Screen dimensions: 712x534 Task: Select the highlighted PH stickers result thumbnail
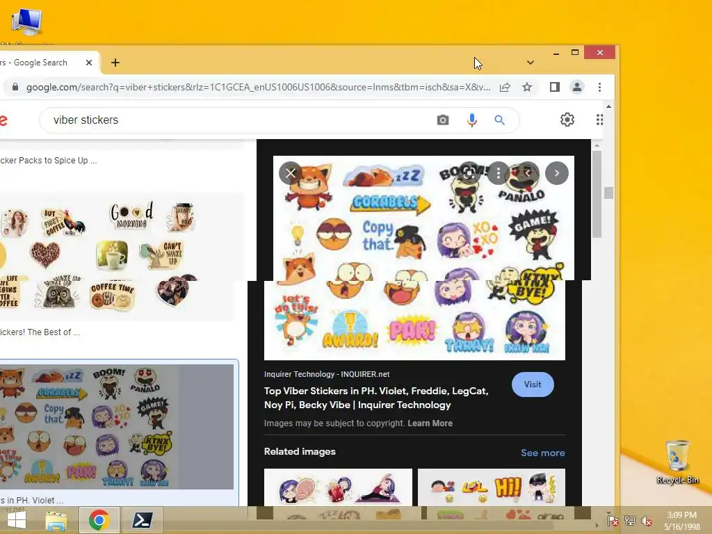[x=116, y=427]
